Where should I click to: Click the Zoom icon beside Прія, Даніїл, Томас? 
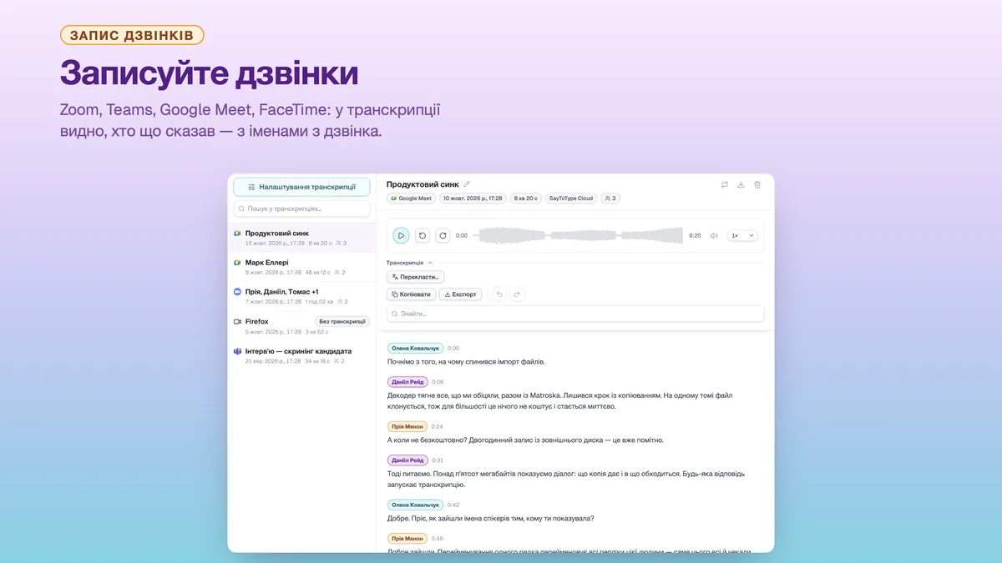(x=237, y=292)
